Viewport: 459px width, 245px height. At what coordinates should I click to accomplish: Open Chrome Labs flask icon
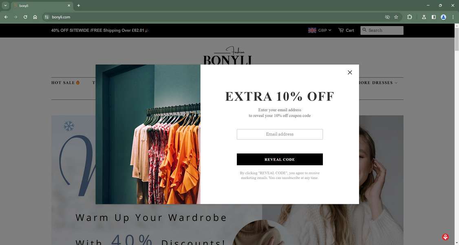point(424,17)
